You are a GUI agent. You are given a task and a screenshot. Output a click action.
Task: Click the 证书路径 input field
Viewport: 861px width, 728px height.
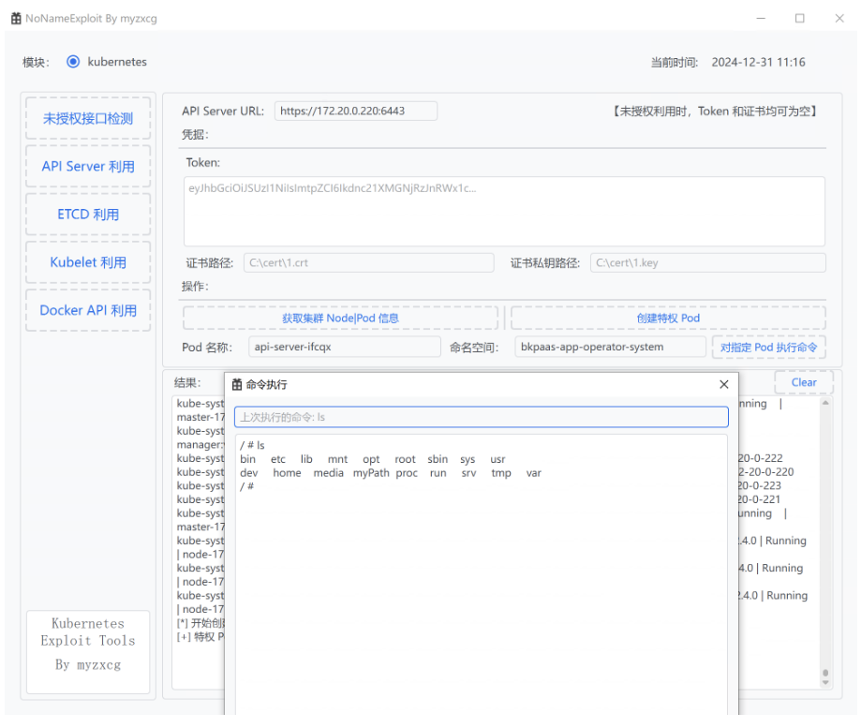coord(368,263)
